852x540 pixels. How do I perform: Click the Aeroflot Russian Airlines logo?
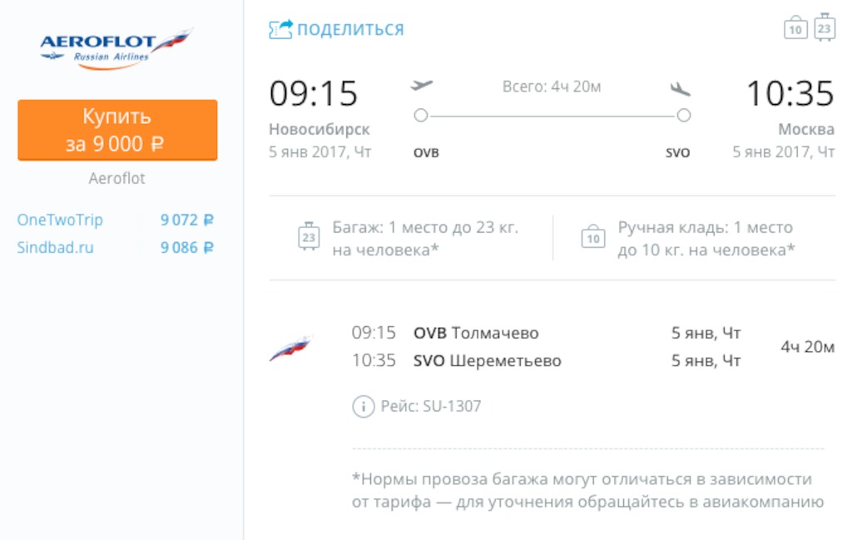coord(116,49)
